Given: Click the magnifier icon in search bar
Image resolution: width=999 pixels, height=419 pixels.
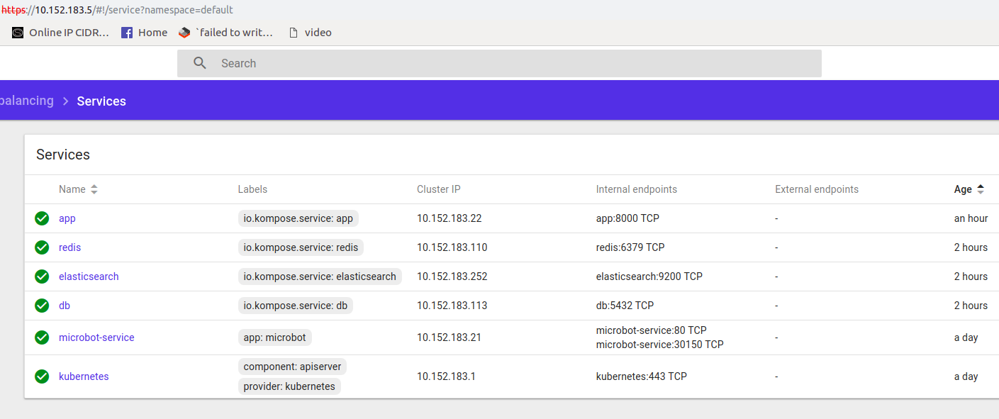Looking at the screenshot, I should point(200,63).
